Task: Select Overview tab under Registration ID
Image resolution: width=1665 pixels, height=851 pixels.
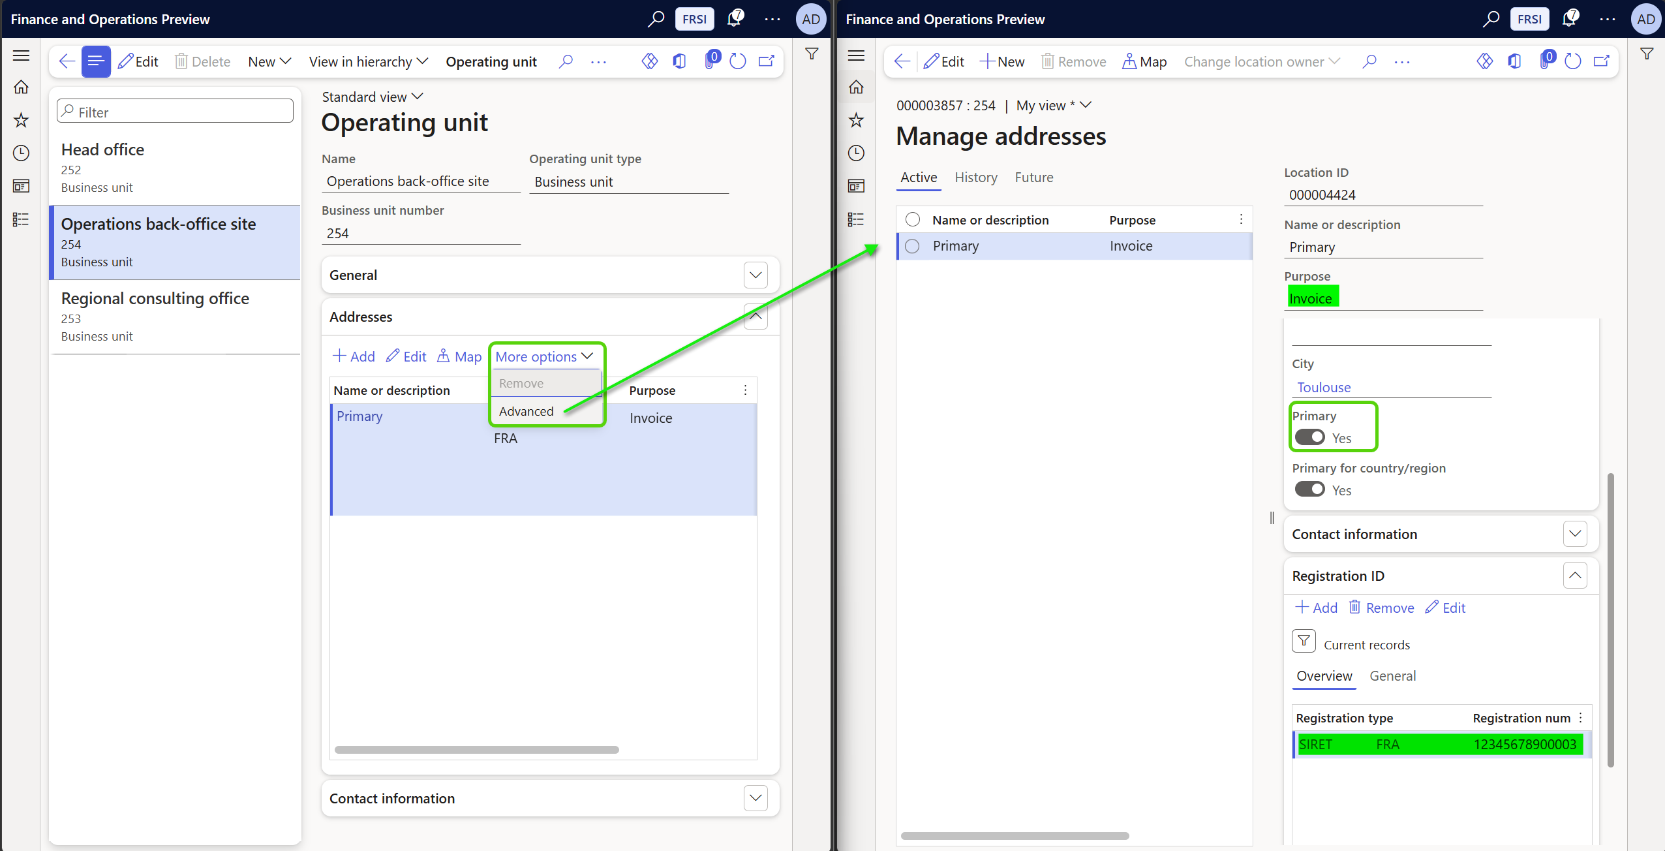Action: click(x=1324, y=676)
